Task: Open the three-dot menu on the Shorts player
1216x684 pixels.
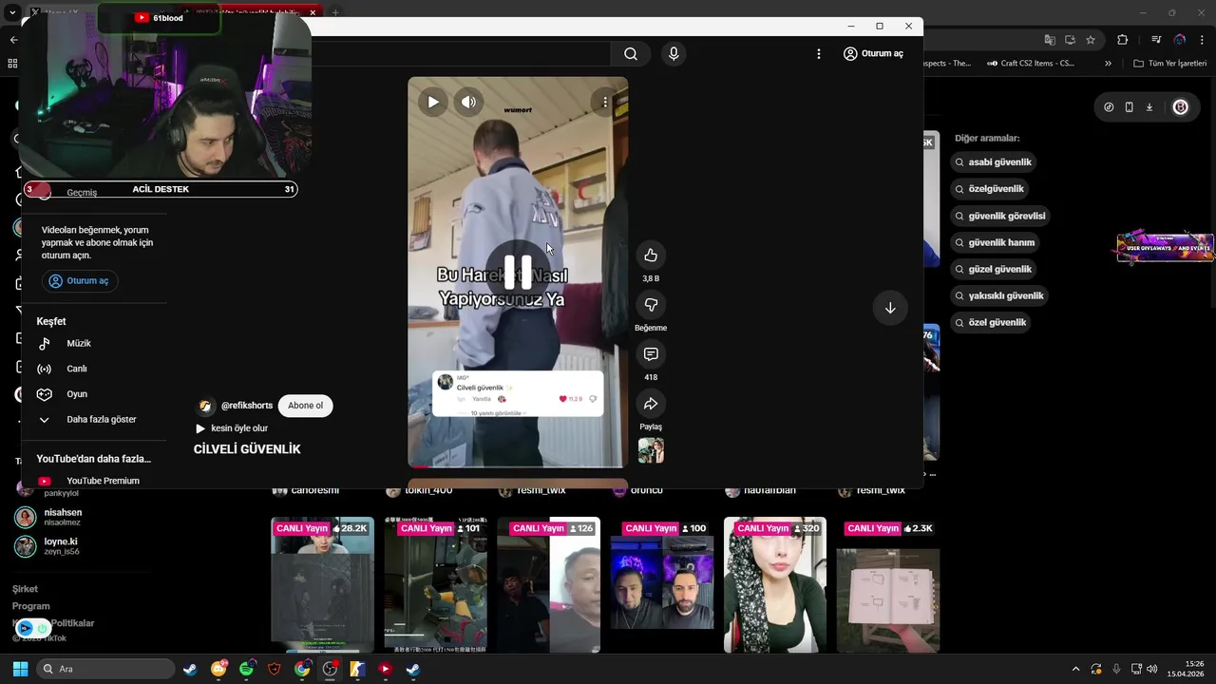Action: 605,102
